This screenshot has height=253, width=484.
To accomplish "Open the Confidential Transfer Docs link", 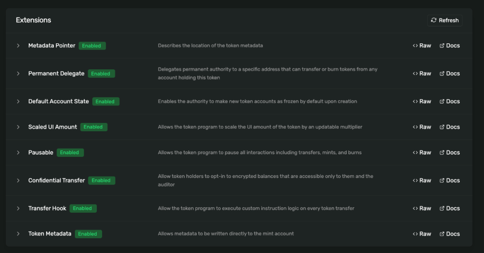I will [449, 181].
